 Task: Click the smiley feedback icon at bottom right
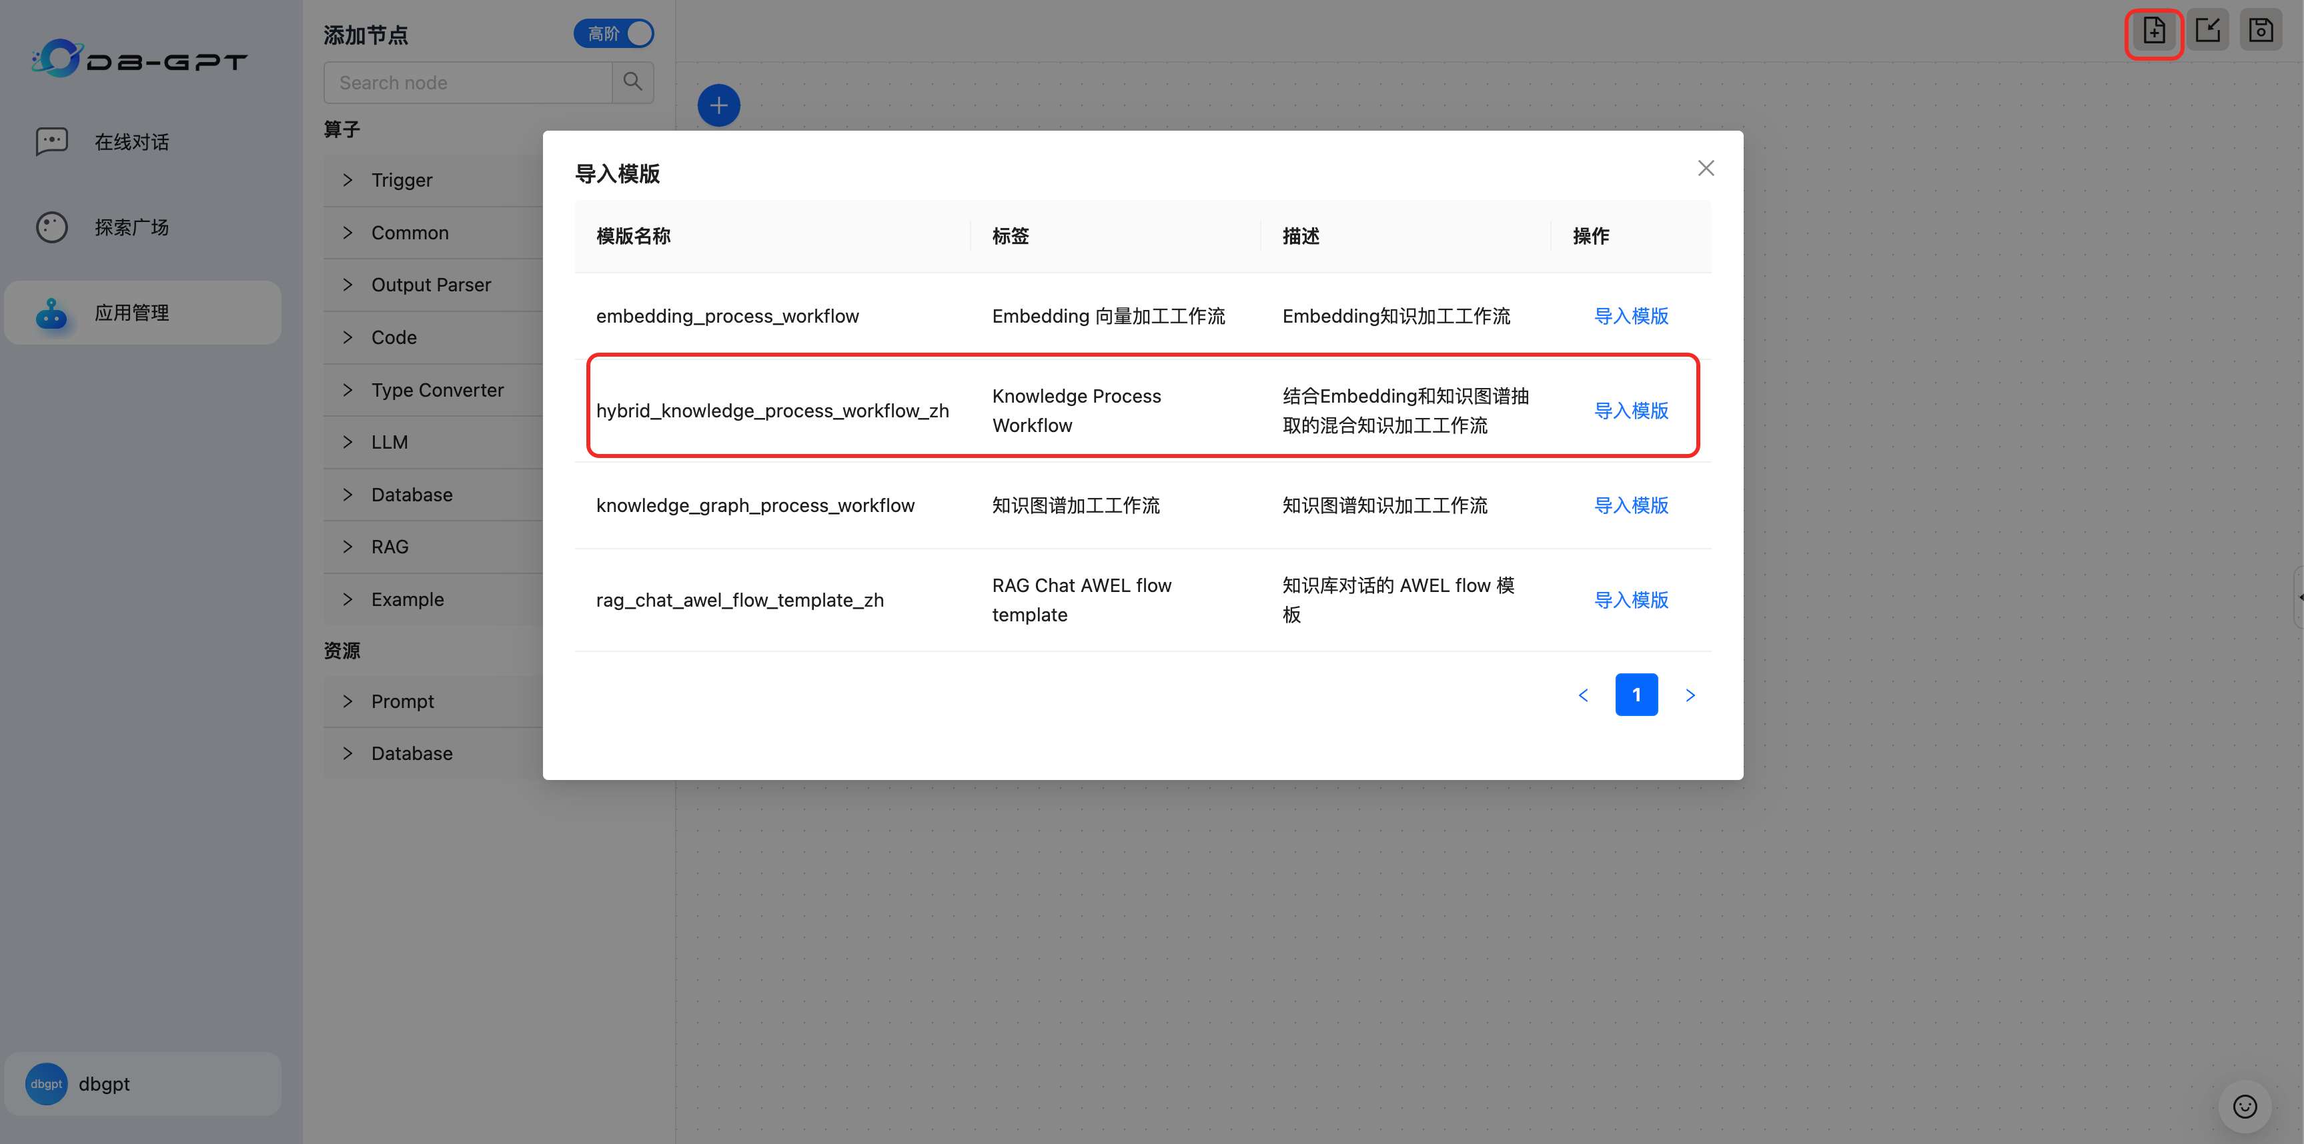[2244, 1107]
